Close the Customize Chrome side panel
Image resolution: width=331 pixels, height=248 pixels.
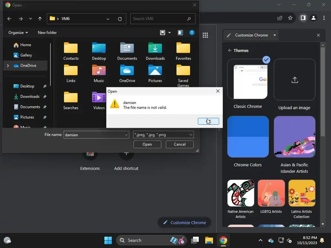point(318,35)
